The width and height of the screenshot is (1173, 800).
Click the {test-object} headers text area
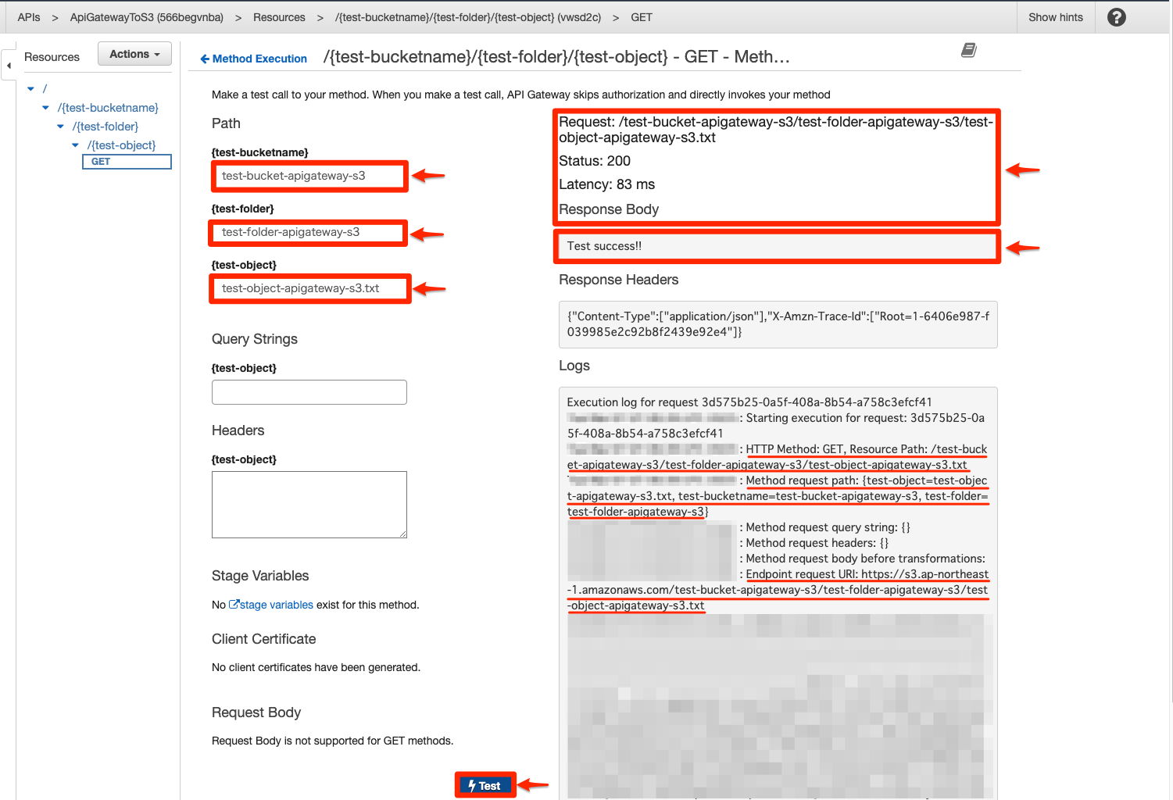click(309, 504)
